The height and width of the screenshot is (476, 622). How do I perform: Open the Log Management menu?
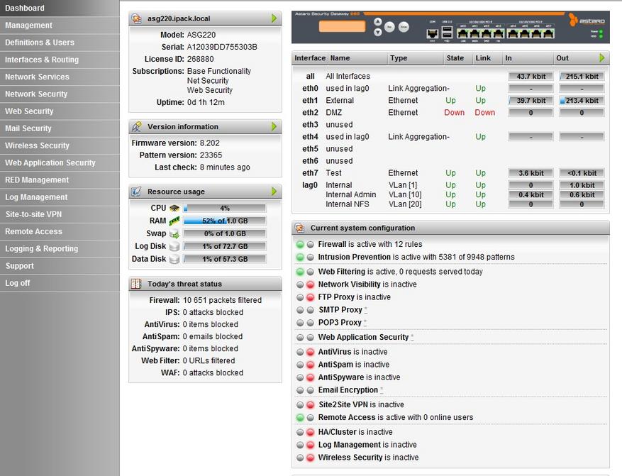pos(60,197)
